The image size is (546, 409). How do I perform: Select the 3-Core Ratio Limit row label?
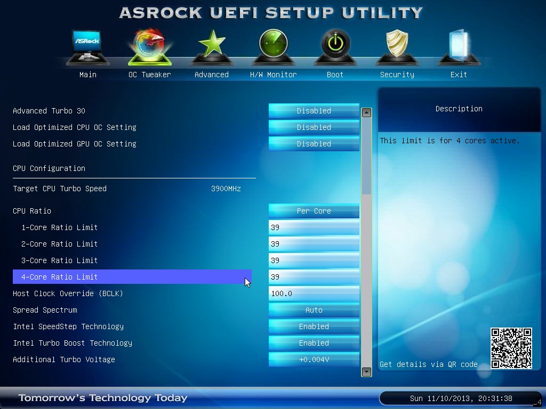click(60, 260)
